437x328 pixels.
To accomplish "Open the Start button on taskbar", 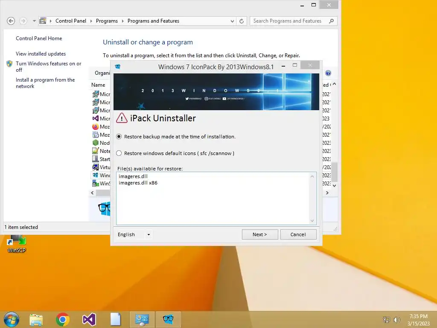I will [12, 319].
